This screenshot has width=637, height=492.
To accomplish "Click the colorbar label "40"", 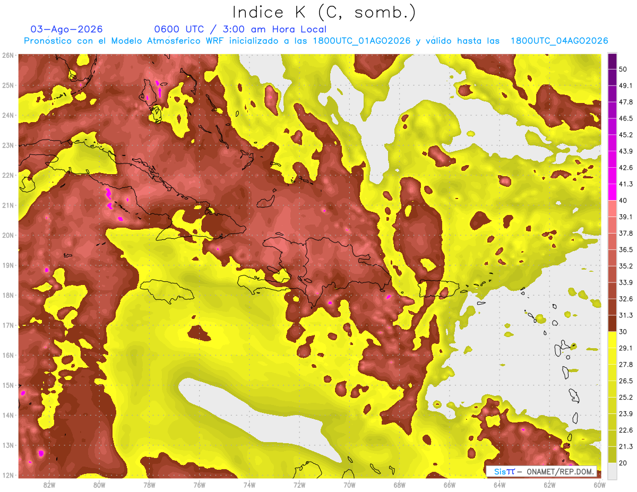I will 623,200.
